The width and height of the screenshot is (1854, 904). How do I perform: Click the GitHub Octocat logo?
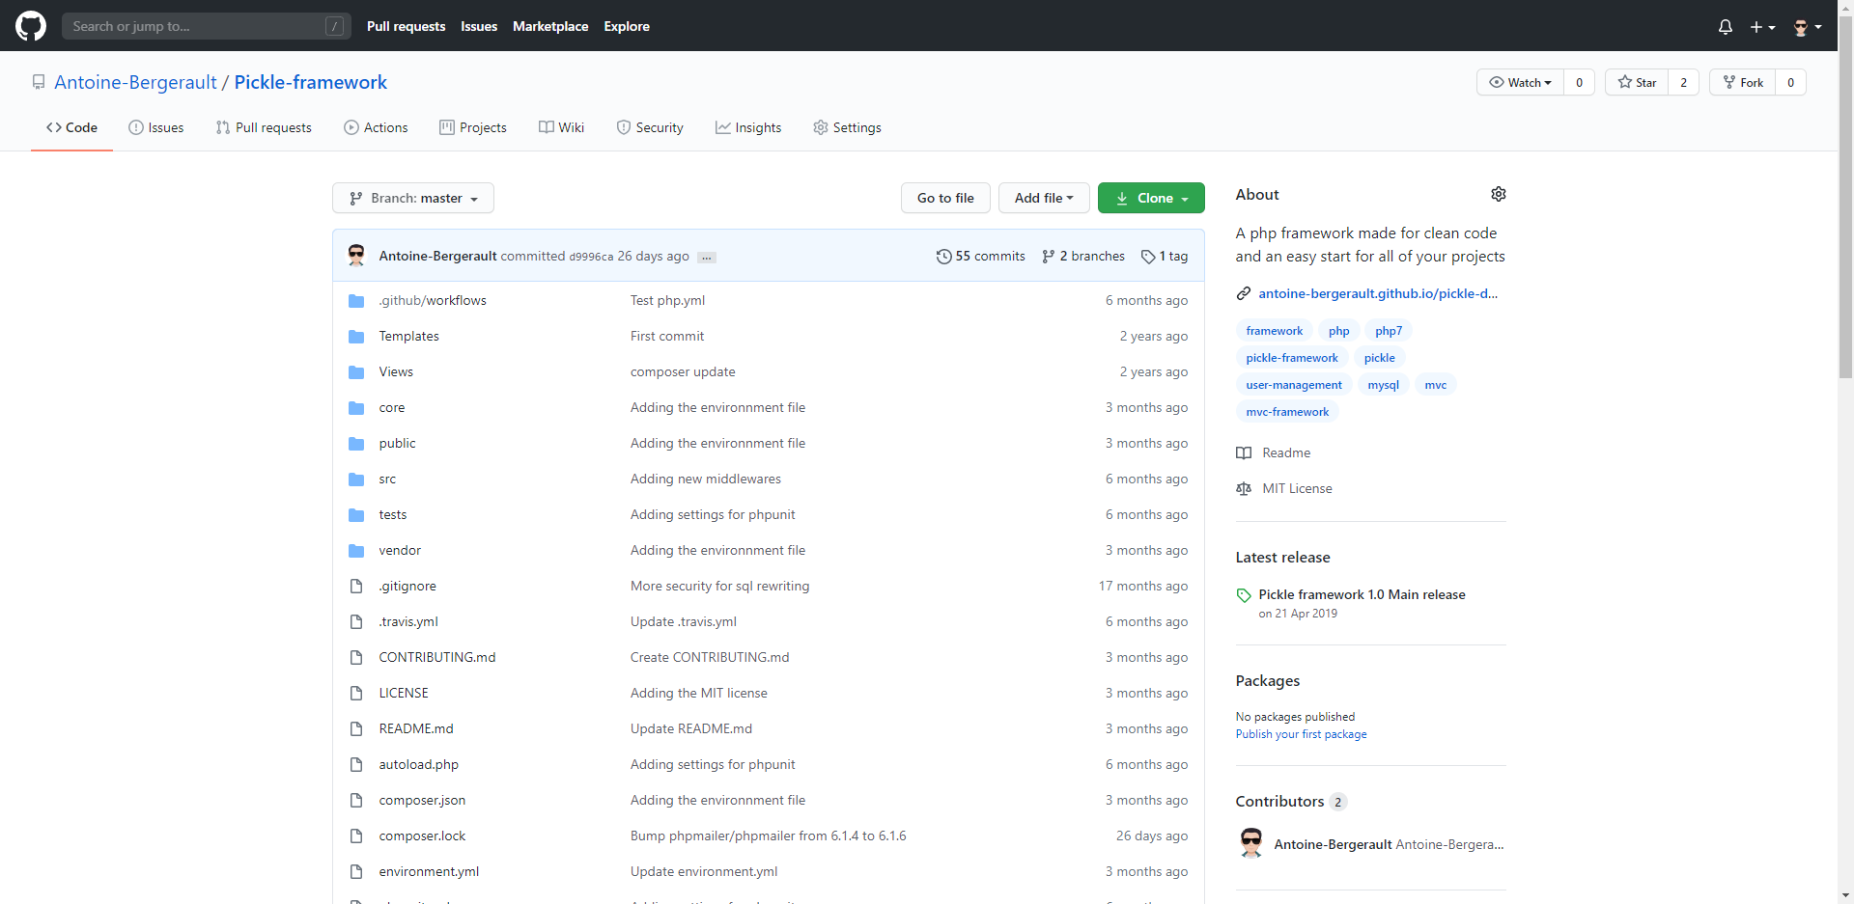click(31, 26)
